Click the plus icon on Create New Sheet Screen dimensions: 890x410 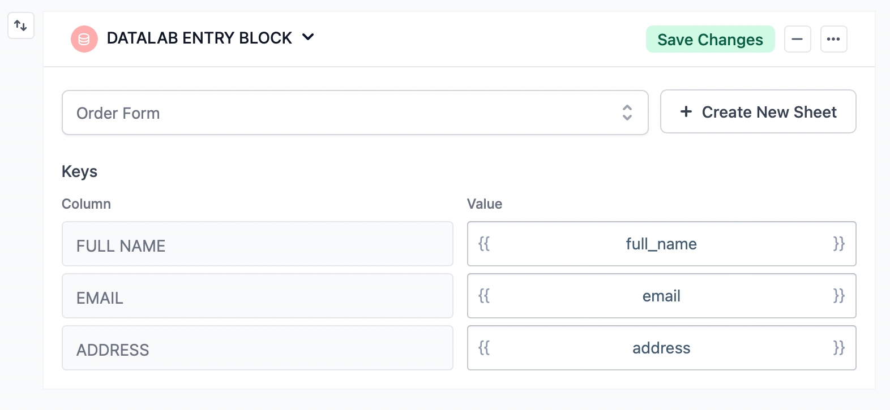(x=686, y=111)
